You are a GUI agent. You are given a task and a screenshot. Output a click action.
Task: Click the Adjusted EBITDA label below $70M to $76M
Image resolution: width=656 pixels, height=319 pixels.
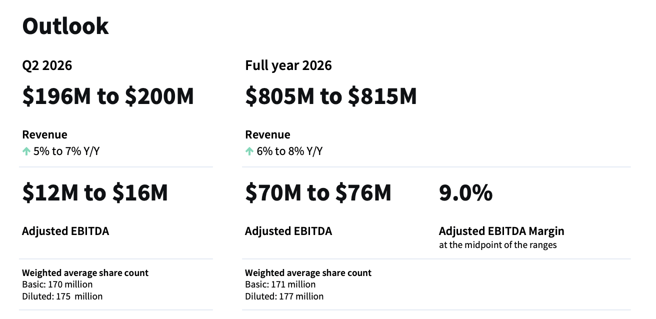(x=288, y=231)
